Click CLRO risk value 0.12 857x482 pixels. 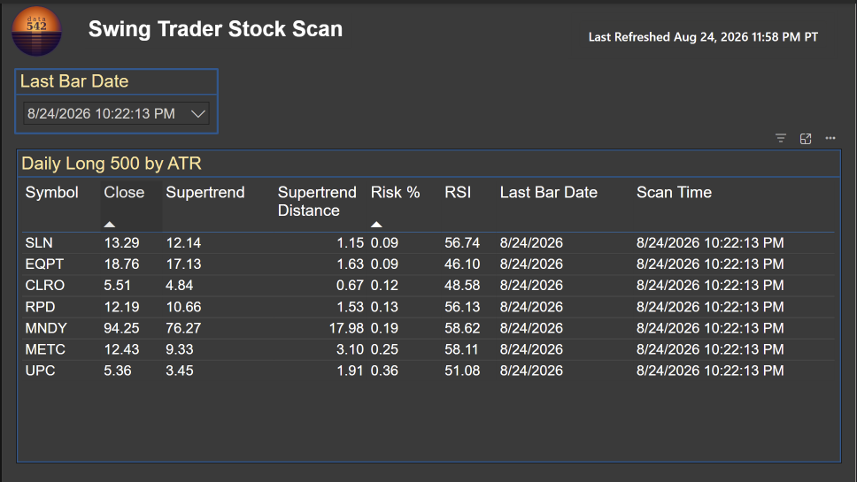[384, 286]
